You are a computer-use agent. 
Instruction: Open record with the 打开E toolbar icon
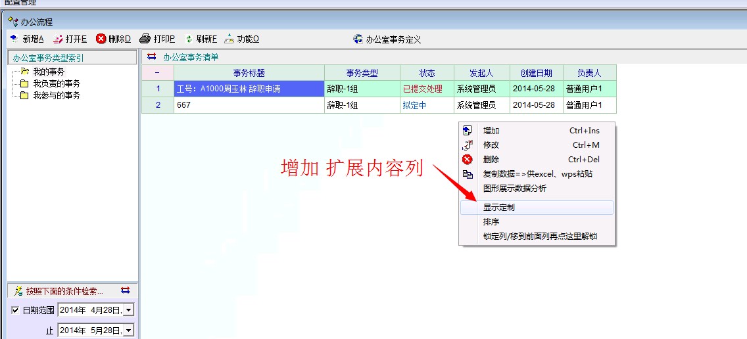59,39
